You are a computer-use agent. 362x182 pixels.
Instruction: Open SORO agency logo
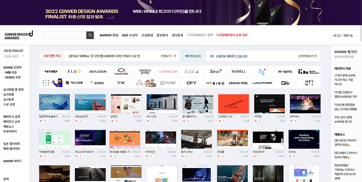(x=98, y=83)
